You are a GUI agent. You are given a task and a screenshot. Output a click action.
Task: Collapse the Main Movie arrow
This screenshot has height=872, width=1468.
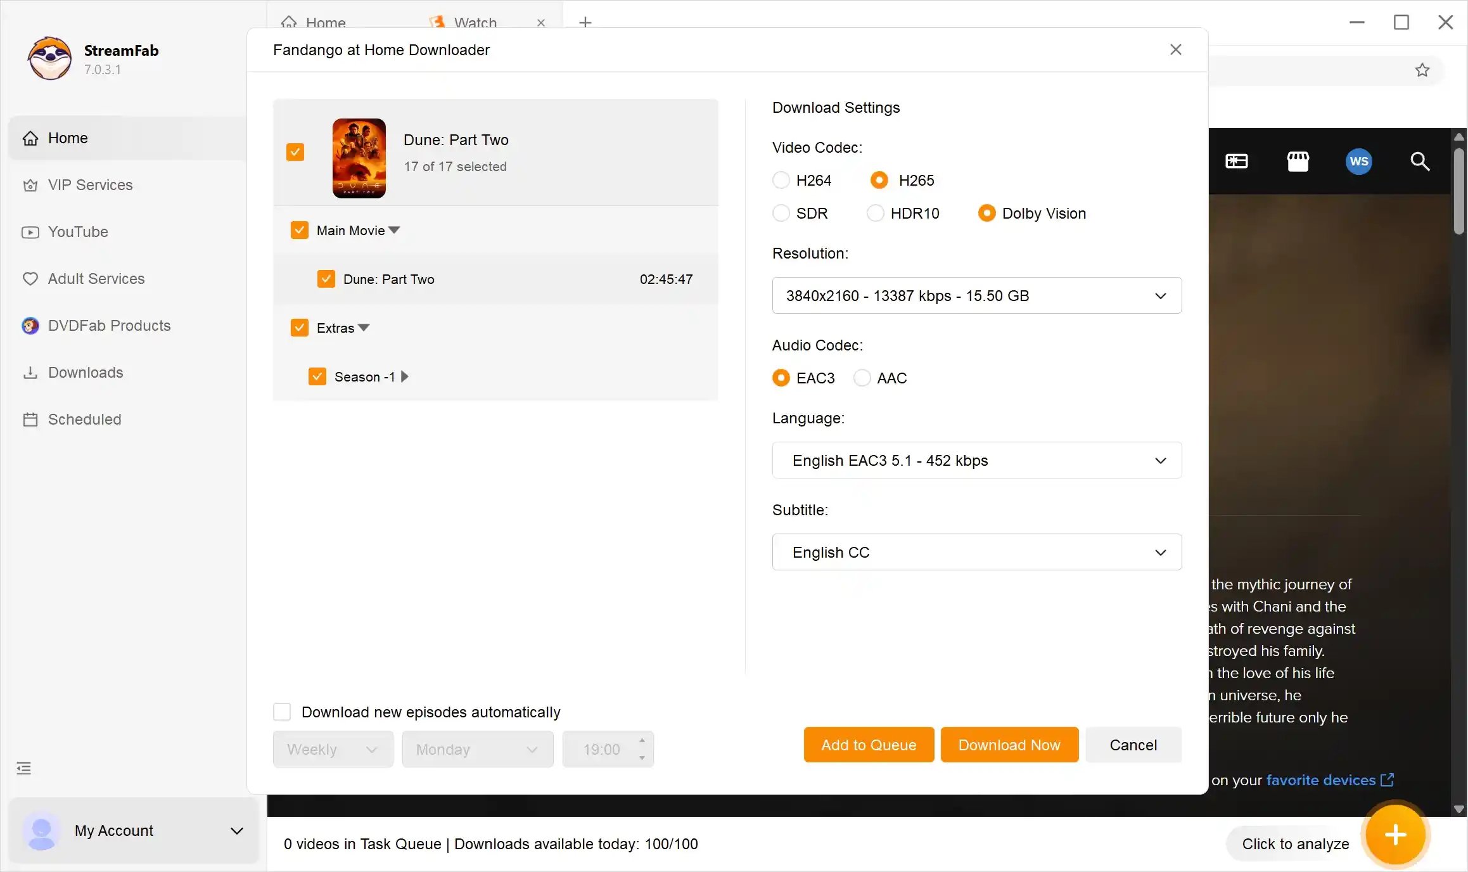coord(394,230)
